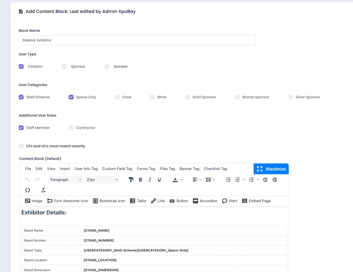Viewport: 353px width, 272px height.
Task: Select the format painter tool
Action: click(x=131, y=179)
